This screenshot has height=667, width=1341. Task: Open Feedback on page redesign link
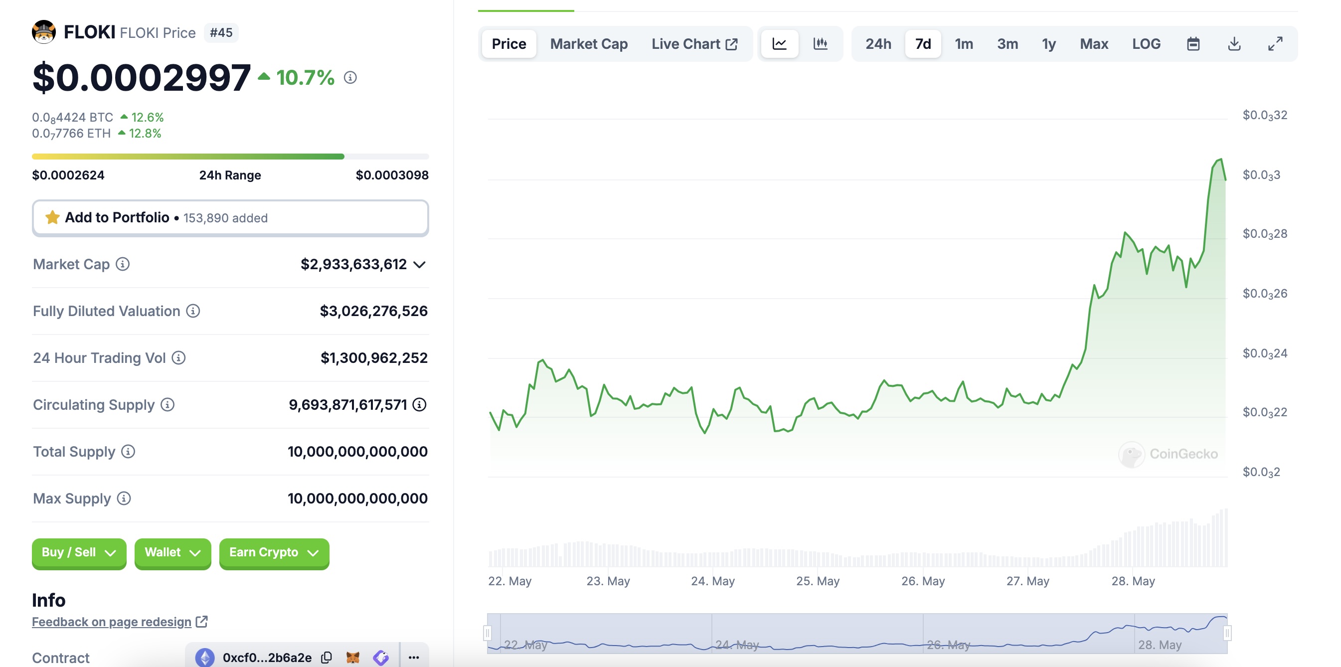pyautogui.click(x=111, y=622)
